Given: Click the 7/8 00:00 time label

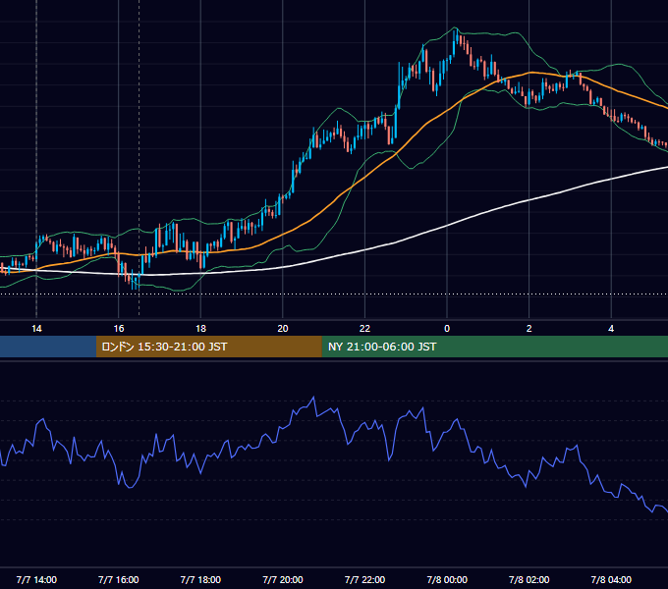Looking at the screenshot, I should (447, 579).
